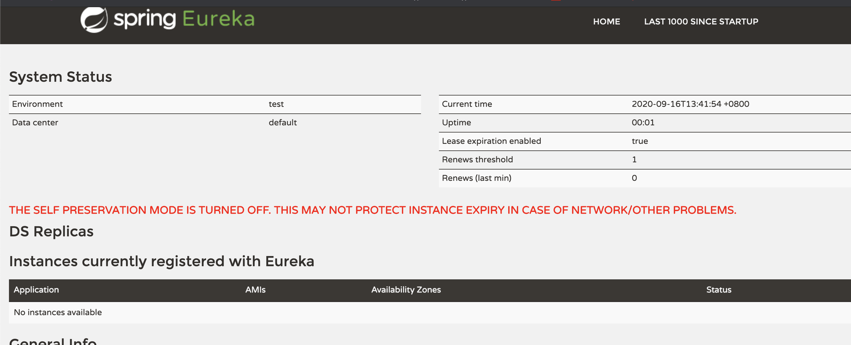Screen dimensions: 851x345
Task: Select the timestamp 2020-09-16T13:41:54 +0800
Action: [x=690, y=104]
